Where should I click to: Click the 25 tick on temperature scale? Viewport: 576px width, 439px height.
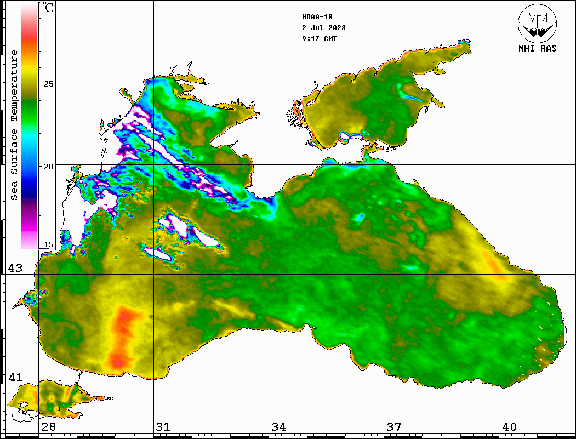pos(48,84)
